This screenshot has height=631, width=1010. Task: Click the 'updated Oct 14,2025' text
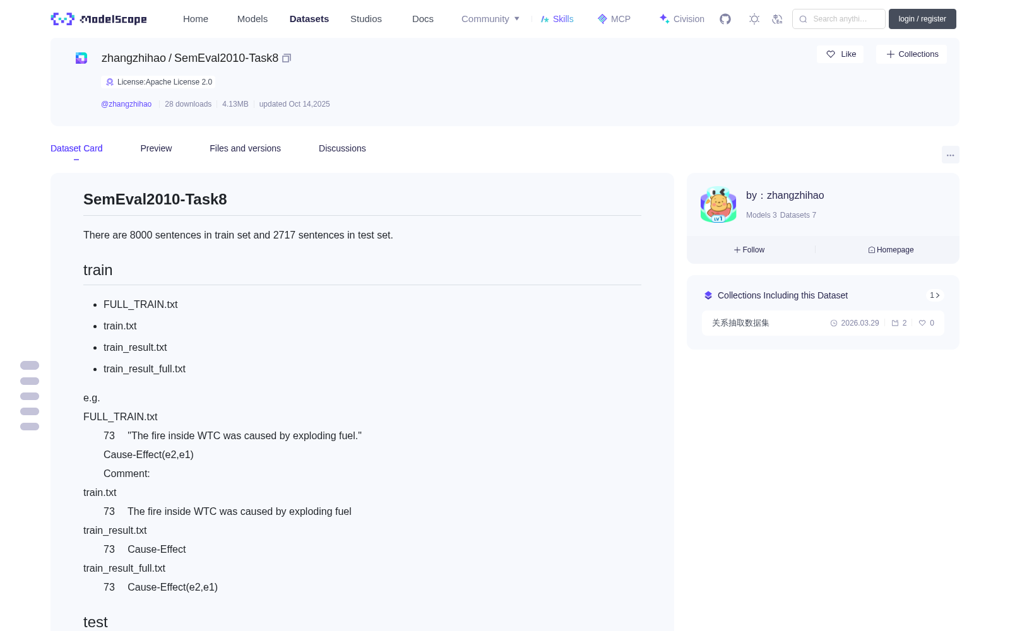point(294,104)
